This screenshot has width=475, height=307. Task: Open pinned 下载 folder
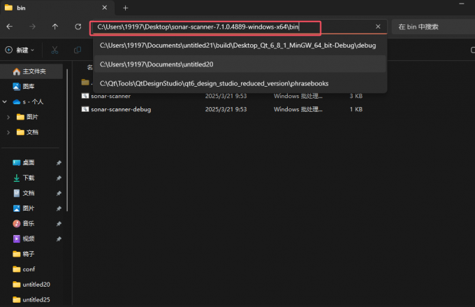[28, 178]
